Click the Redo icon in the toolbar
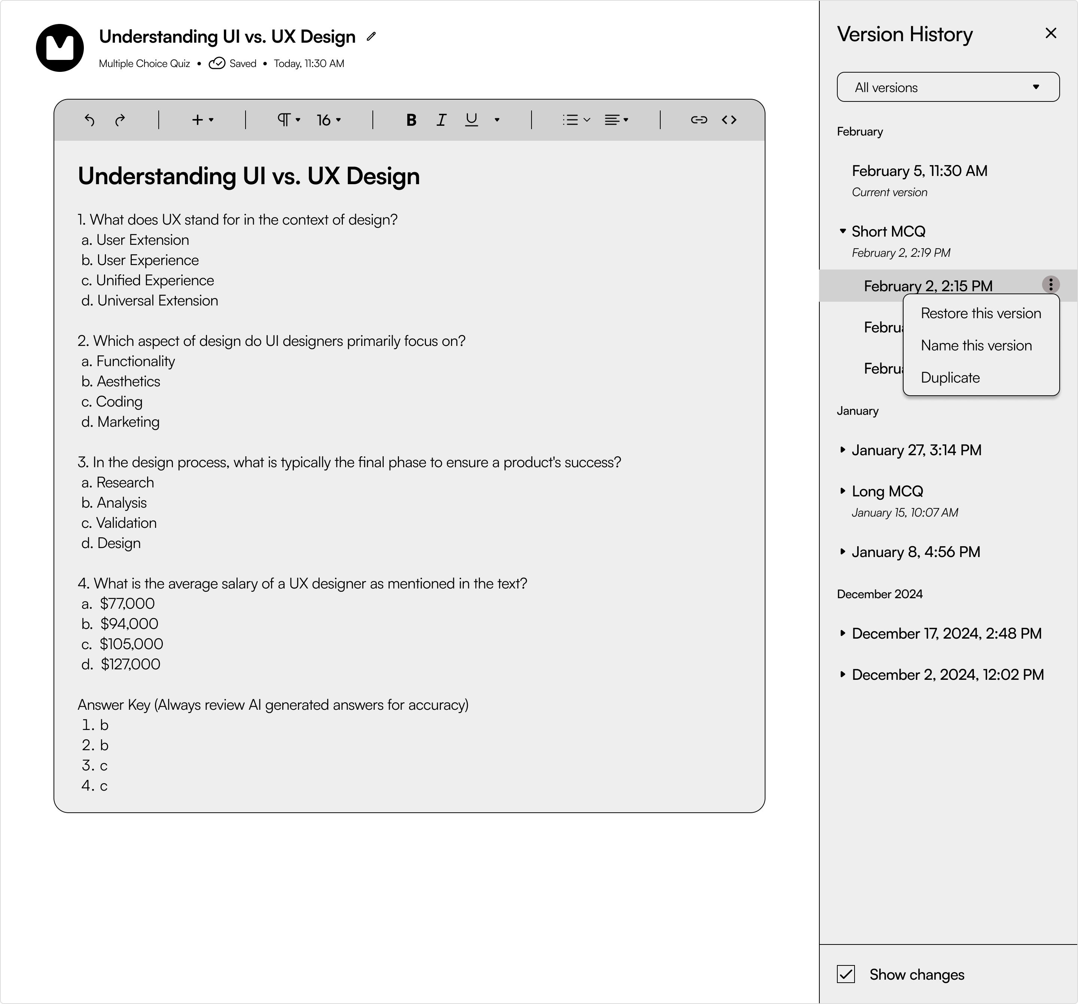 coord(120,120)
